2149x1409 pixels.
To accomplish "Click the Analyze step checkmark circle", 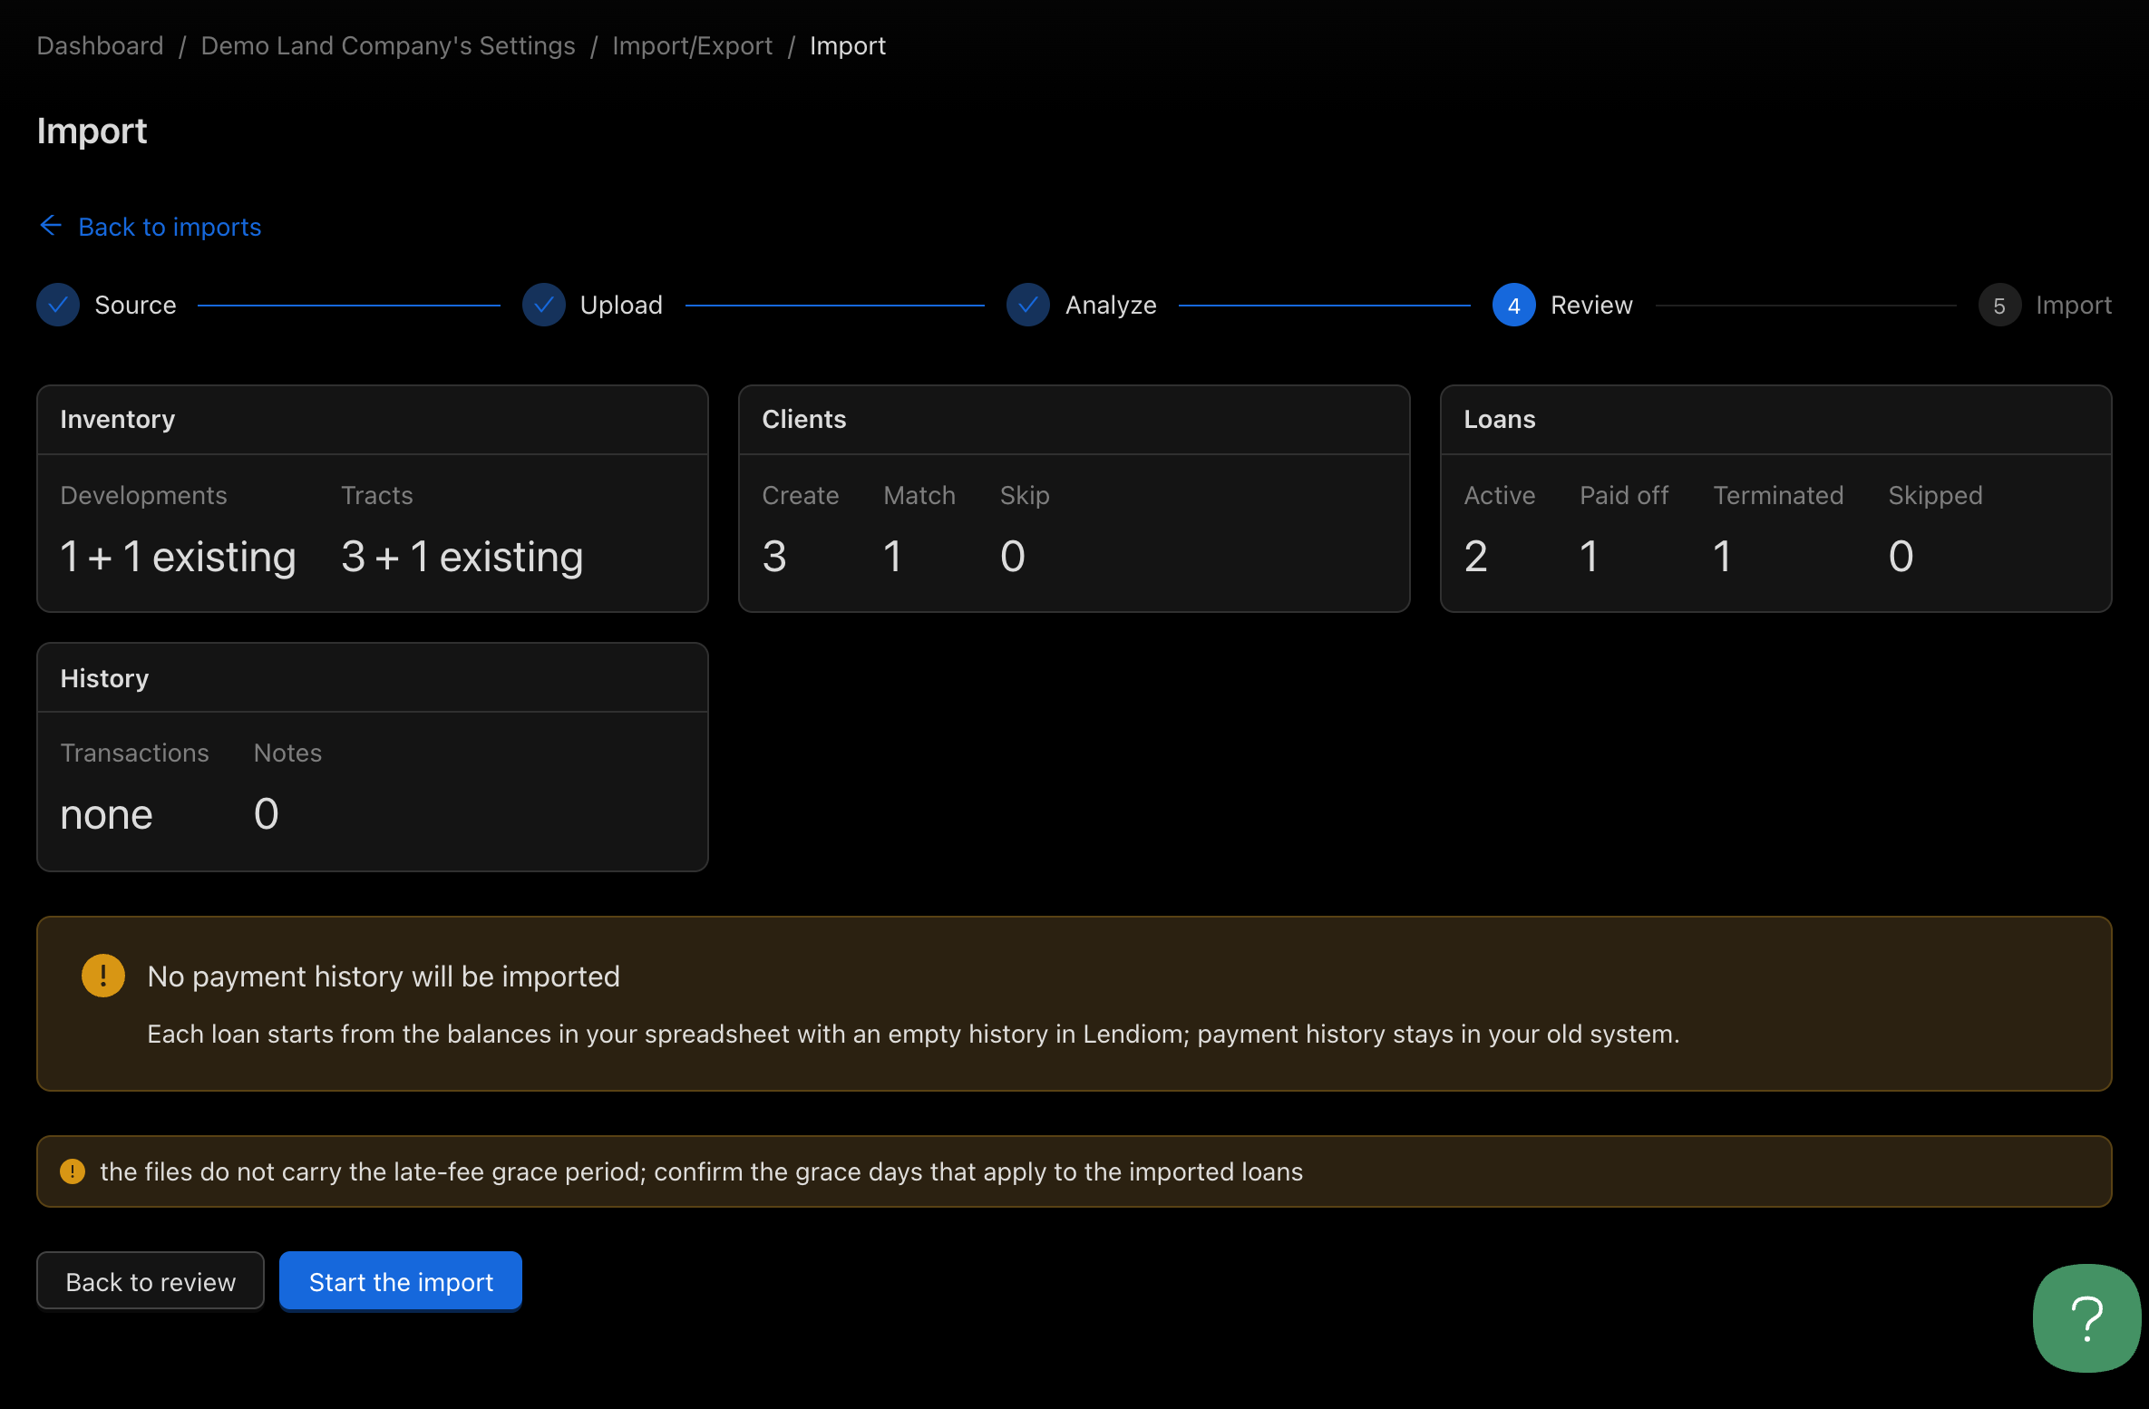I will (1028, 306).
